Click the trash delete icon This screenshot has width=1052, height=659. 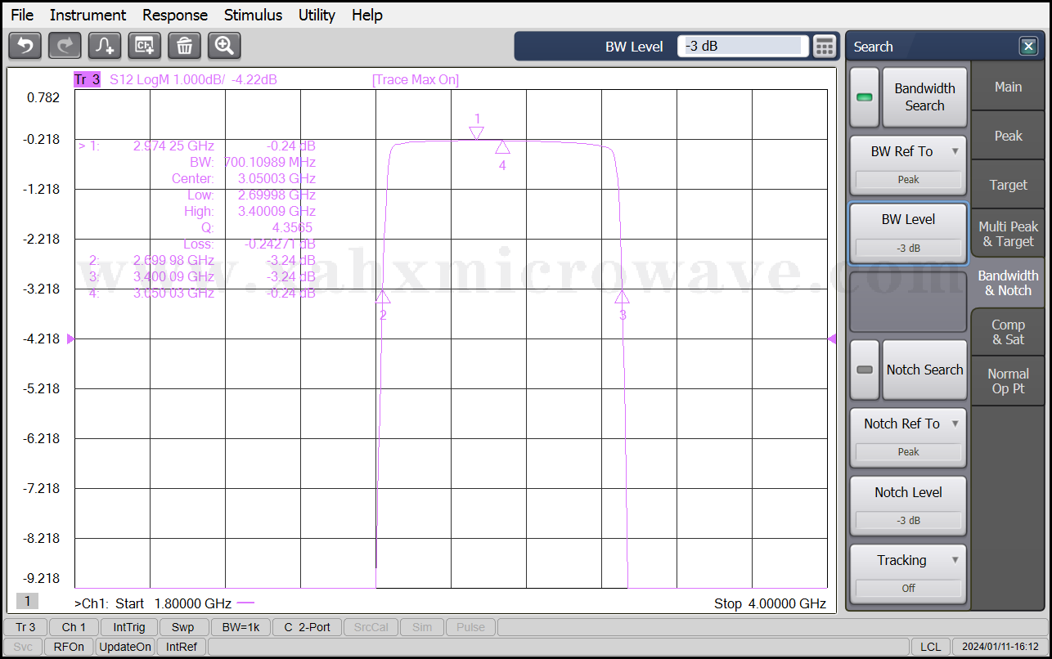[x=184, y=46]
